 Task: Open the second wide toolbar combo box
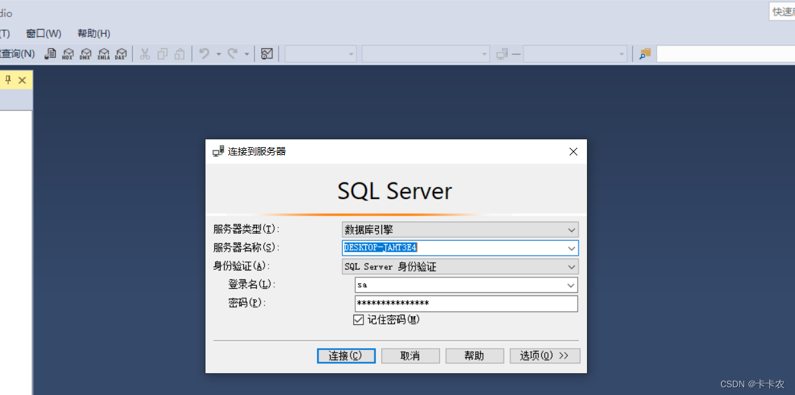[x=426, y=54]
